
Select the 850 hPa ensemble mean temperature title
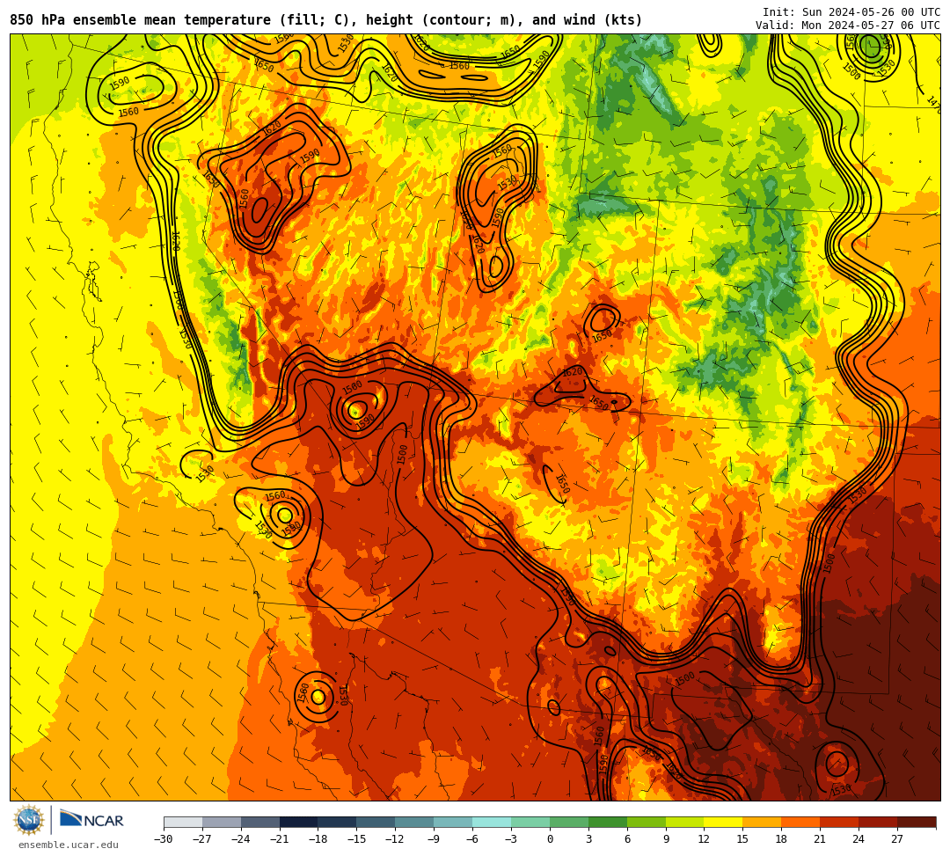coord(326,20)
